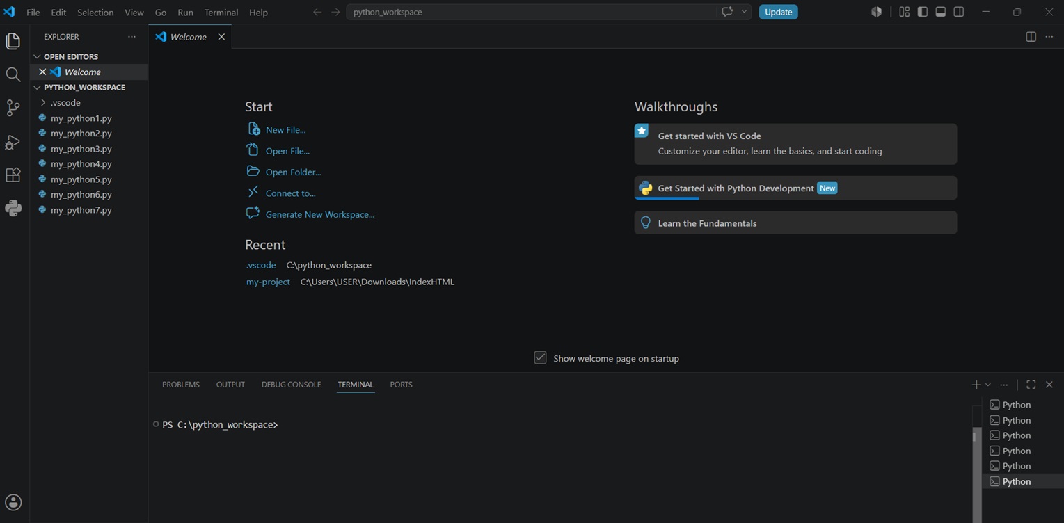The width and height of the screenshot is (1064, 523).
Task: Open Get Started with Python Development walkthrough
Action: [795, 188]
